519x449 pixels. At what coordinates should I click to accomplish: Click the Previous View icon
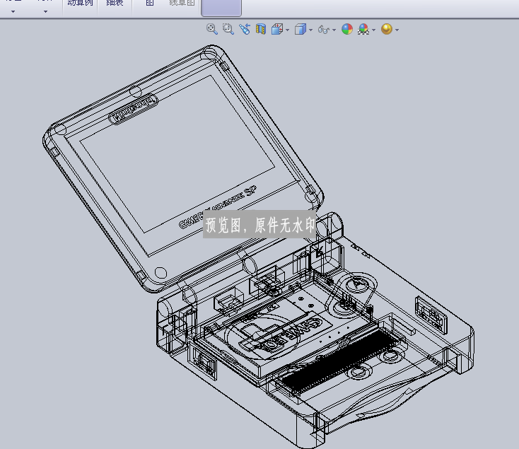(x=245, y=29)
